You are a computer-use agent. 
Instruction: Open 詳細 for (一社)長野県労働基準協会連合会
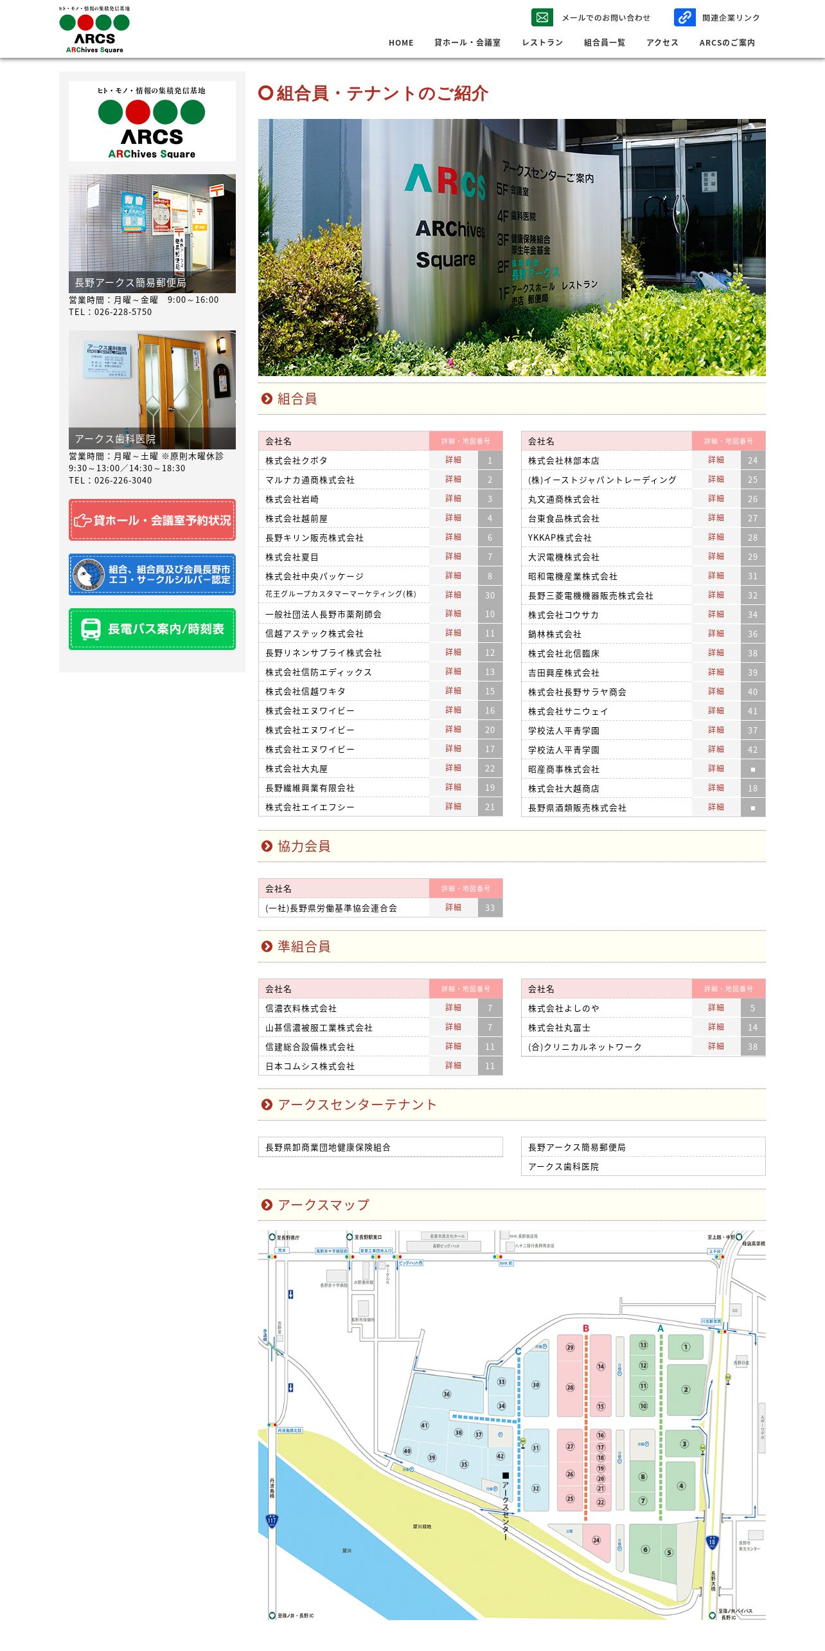(x=453, y=908)
